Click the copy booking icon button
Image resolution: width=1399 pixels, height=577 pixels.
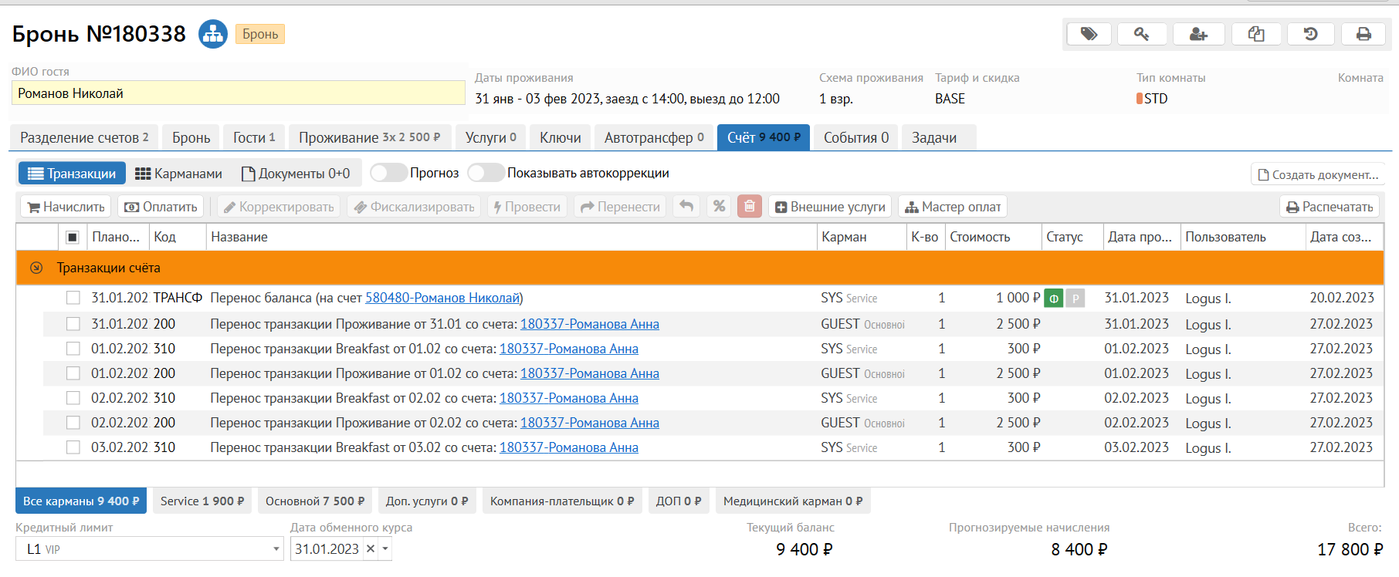1256,34
